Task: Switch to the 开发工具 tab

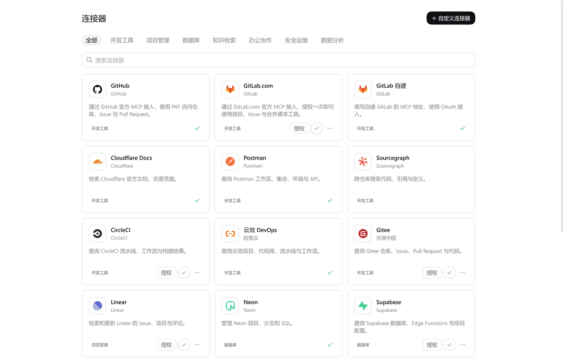Action: (122, 40)
